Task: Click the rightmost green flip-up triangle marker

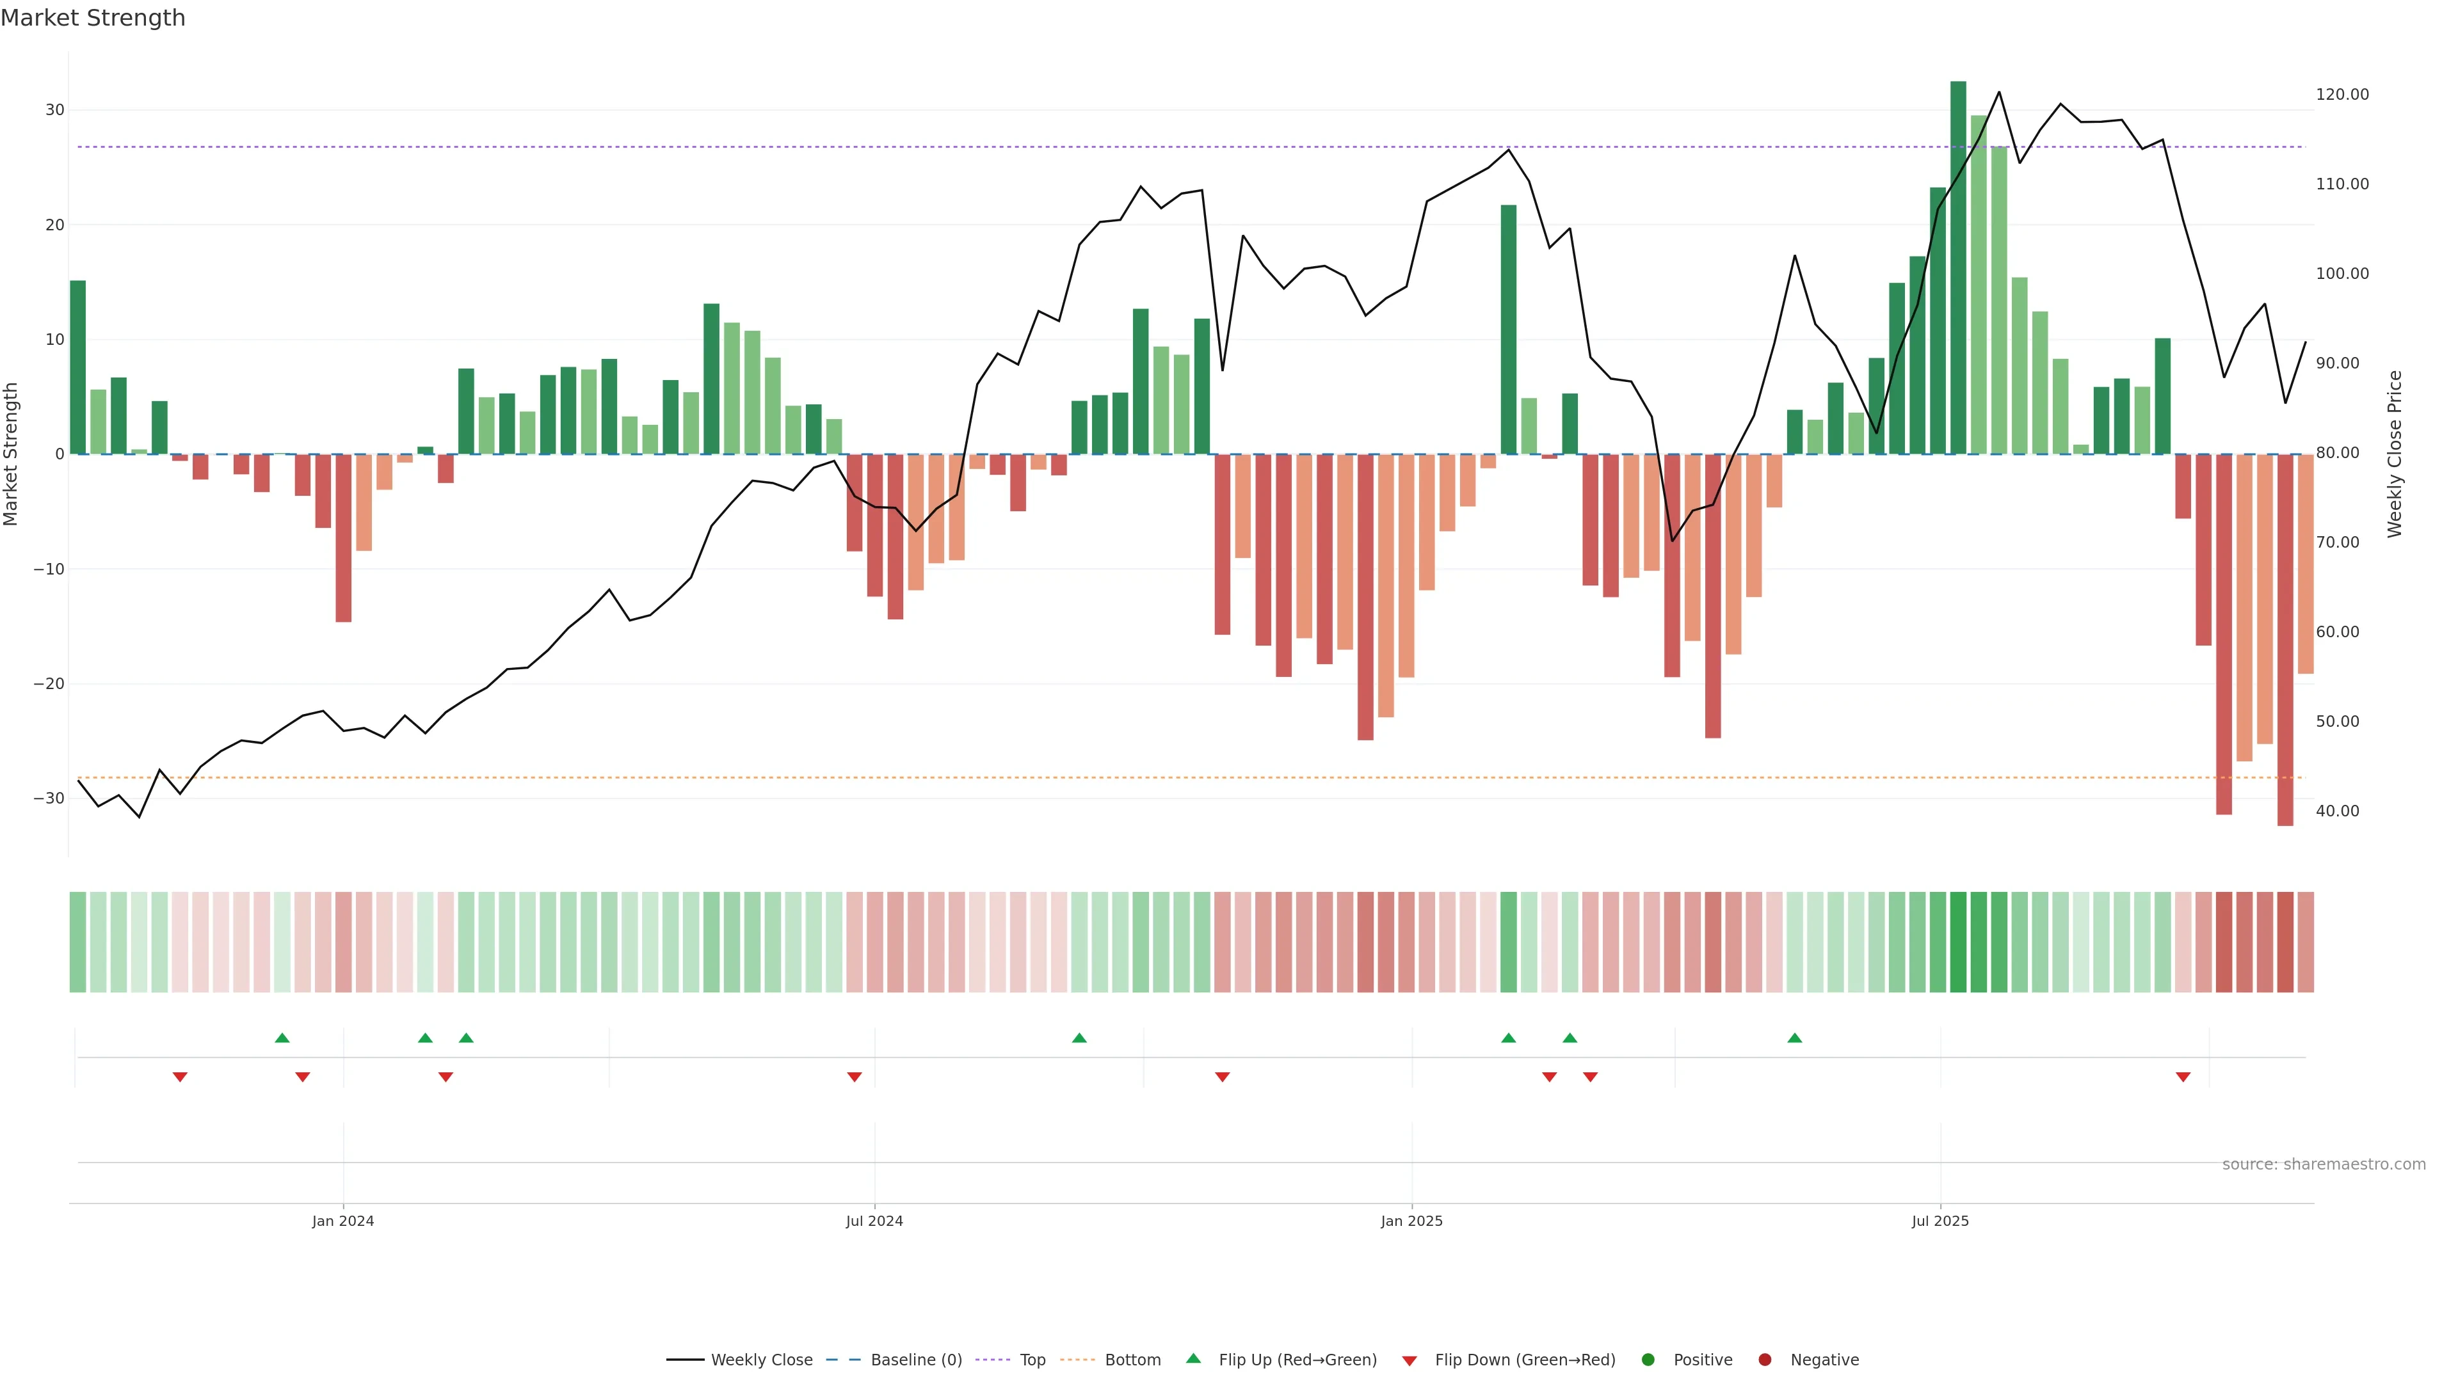Action: 1794,1038
